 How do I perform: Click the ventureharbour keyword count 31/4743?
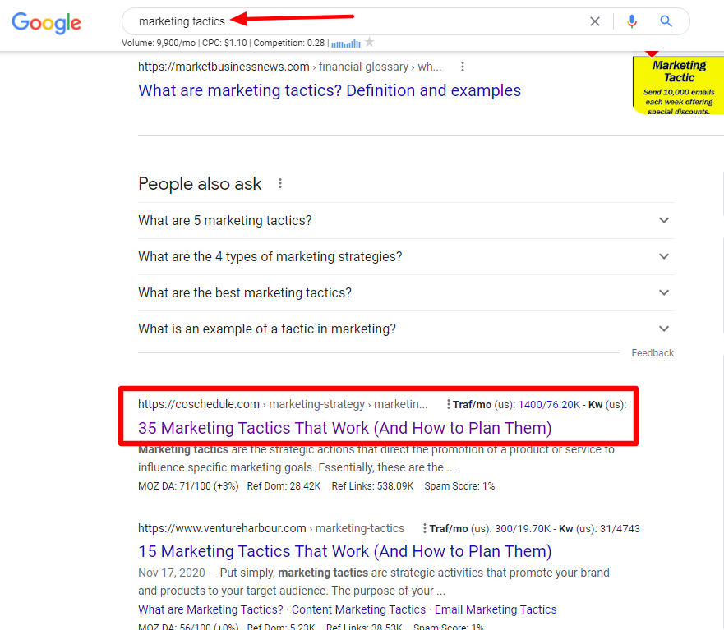[620, 528]
